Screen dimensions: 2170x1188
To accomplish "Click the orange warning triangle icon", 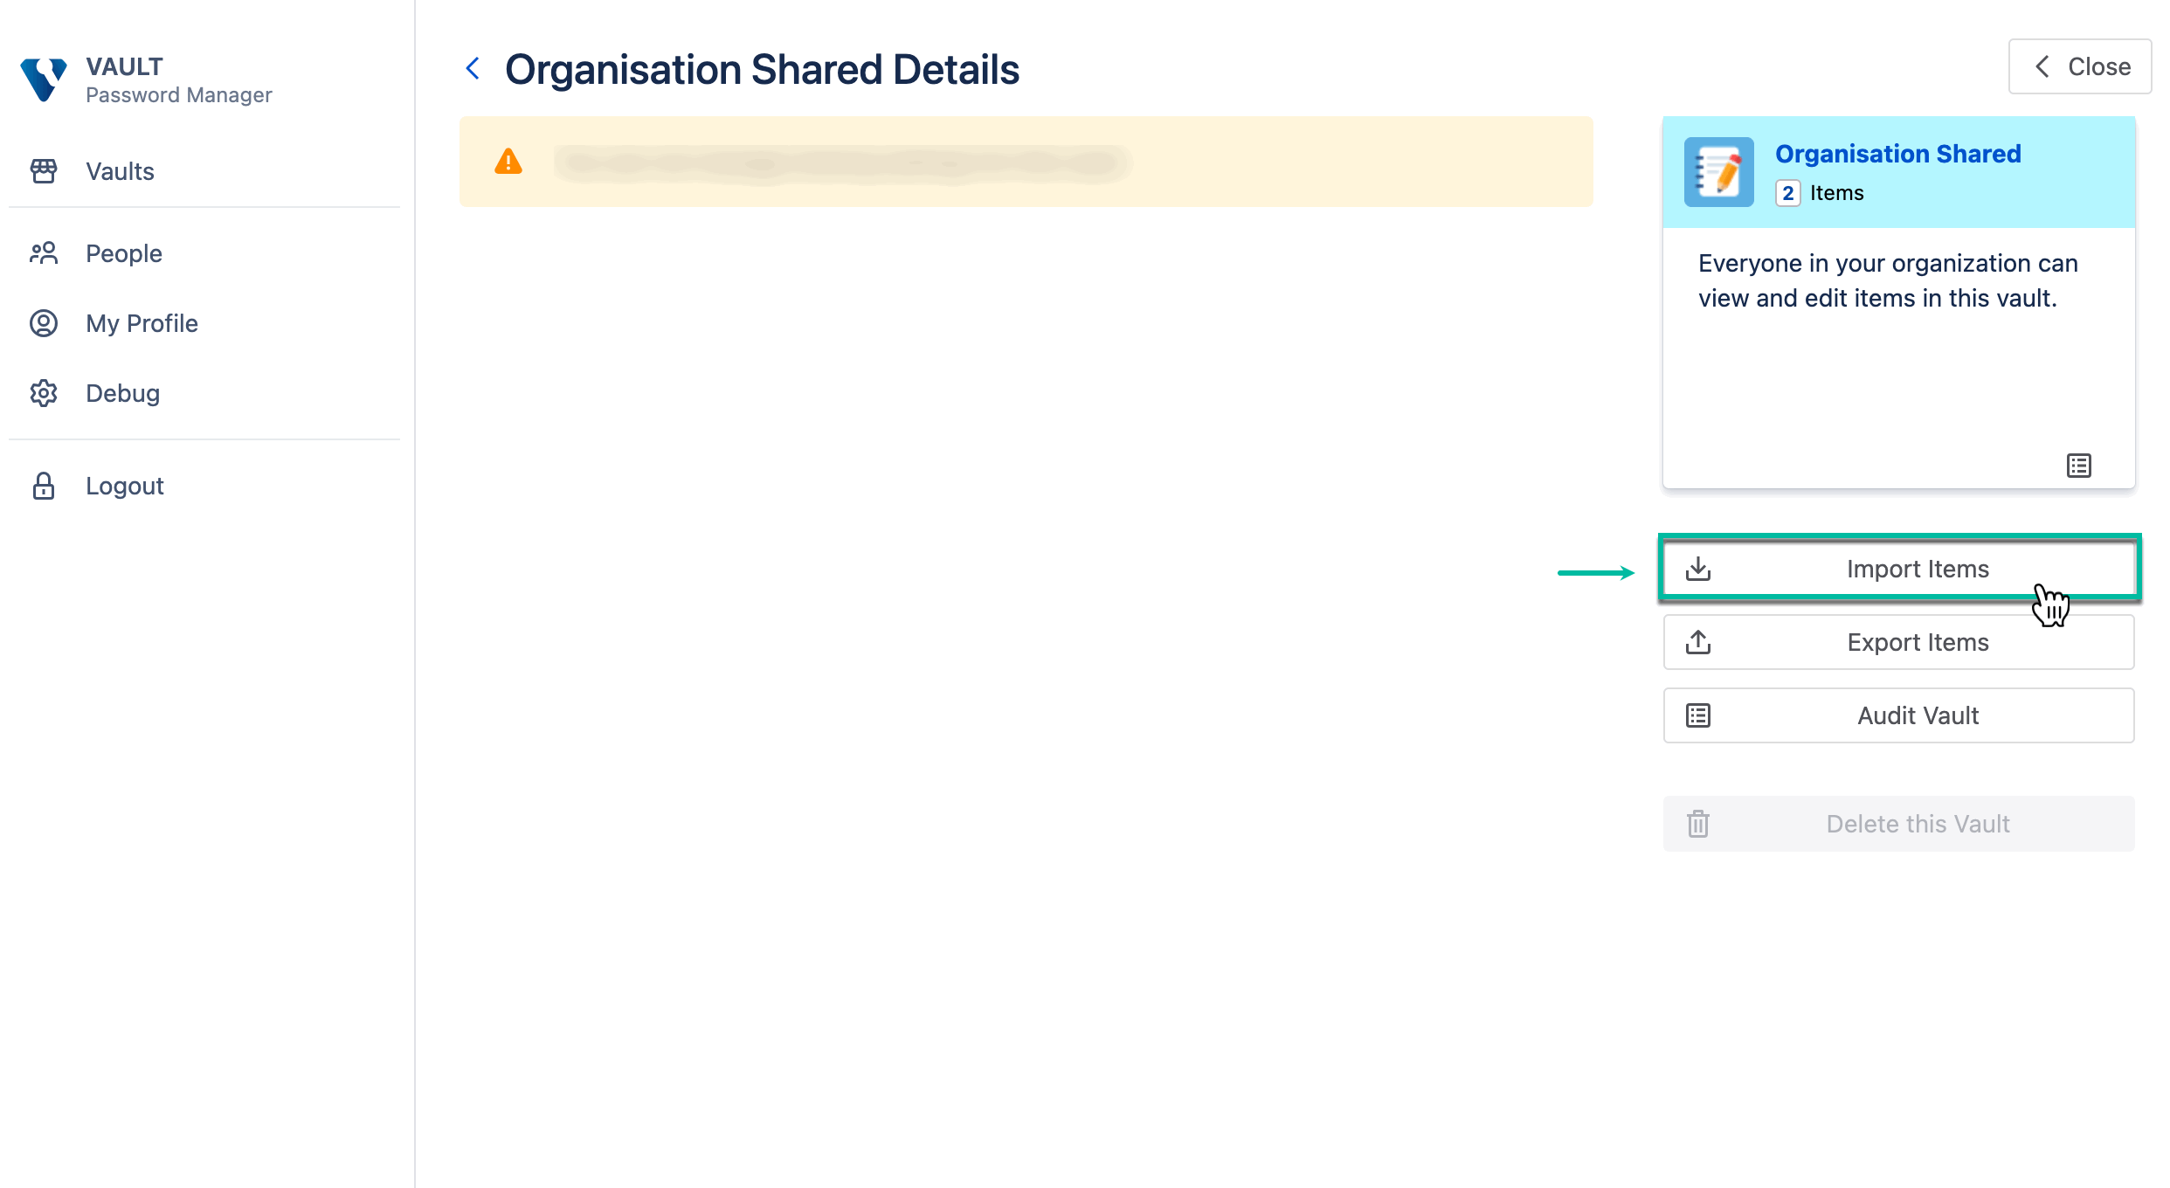I will click(x=508, y=162).
